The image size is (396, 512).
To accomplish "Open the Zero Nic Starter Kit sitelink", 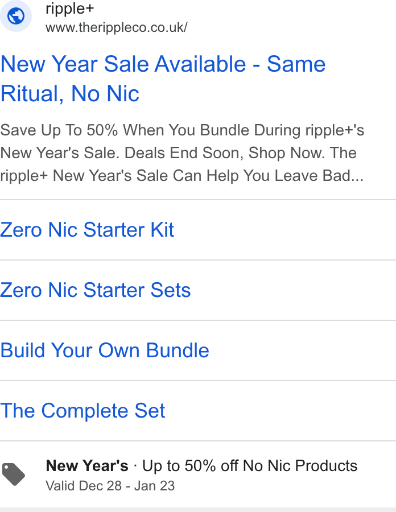I will [x=87, y=230].
